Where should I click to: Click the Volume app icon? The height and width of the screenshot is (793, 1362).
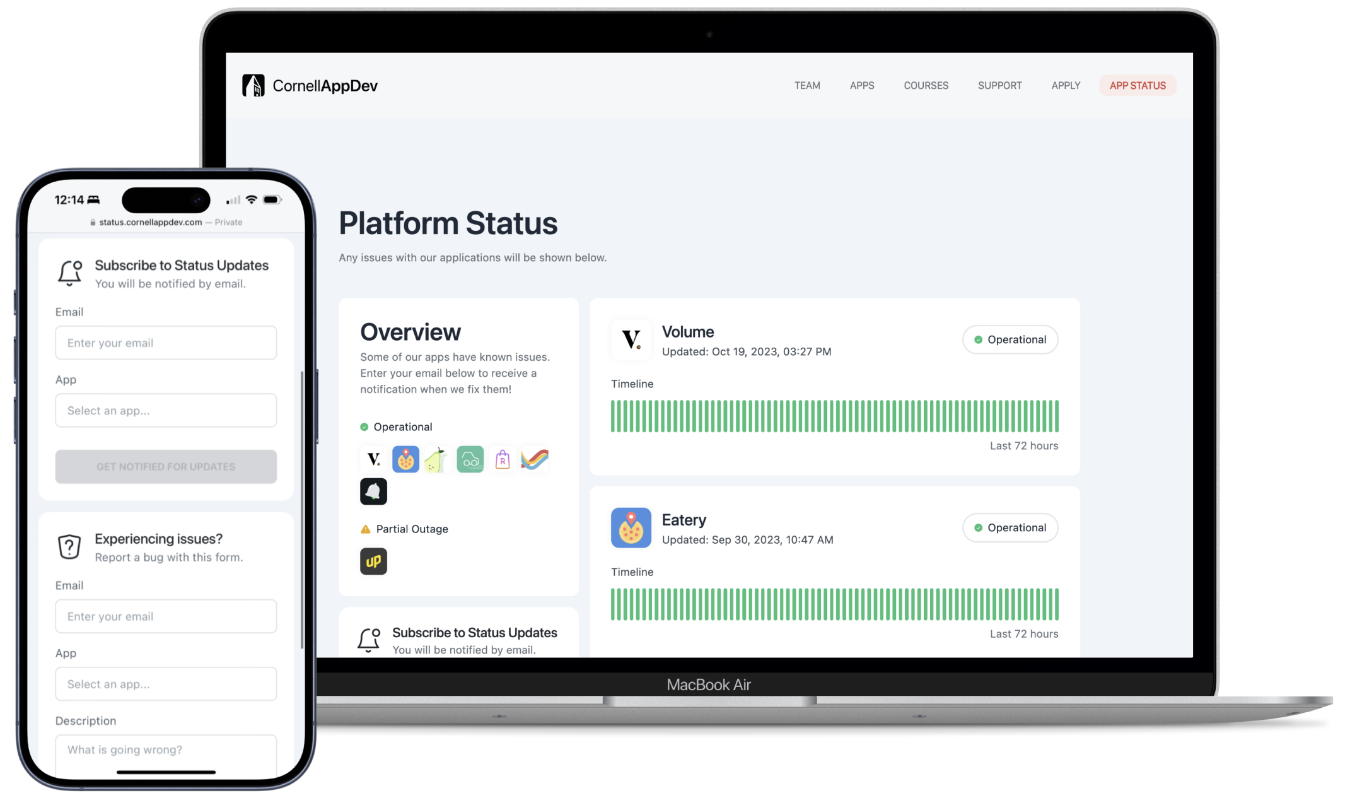pos(375,459)
